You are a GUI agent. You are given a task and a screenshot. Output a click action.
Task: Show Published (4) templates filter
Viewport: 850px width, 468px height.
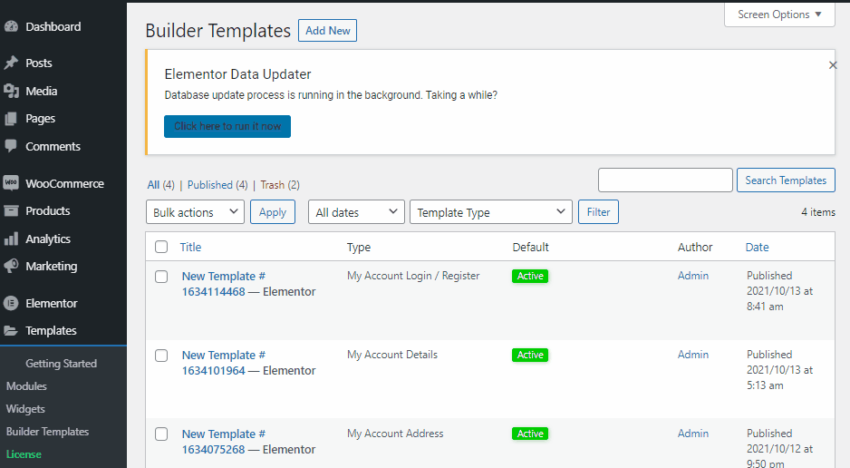click(x=217, y=185)
